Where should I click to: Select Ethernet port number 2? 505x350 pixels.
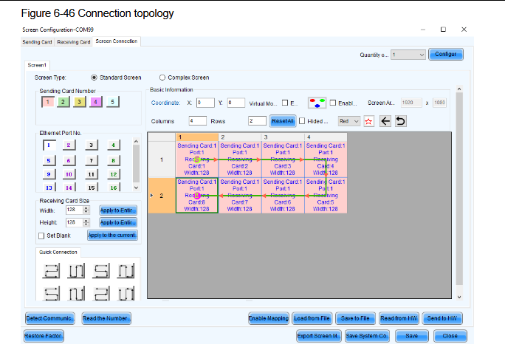tap(69, 145)
